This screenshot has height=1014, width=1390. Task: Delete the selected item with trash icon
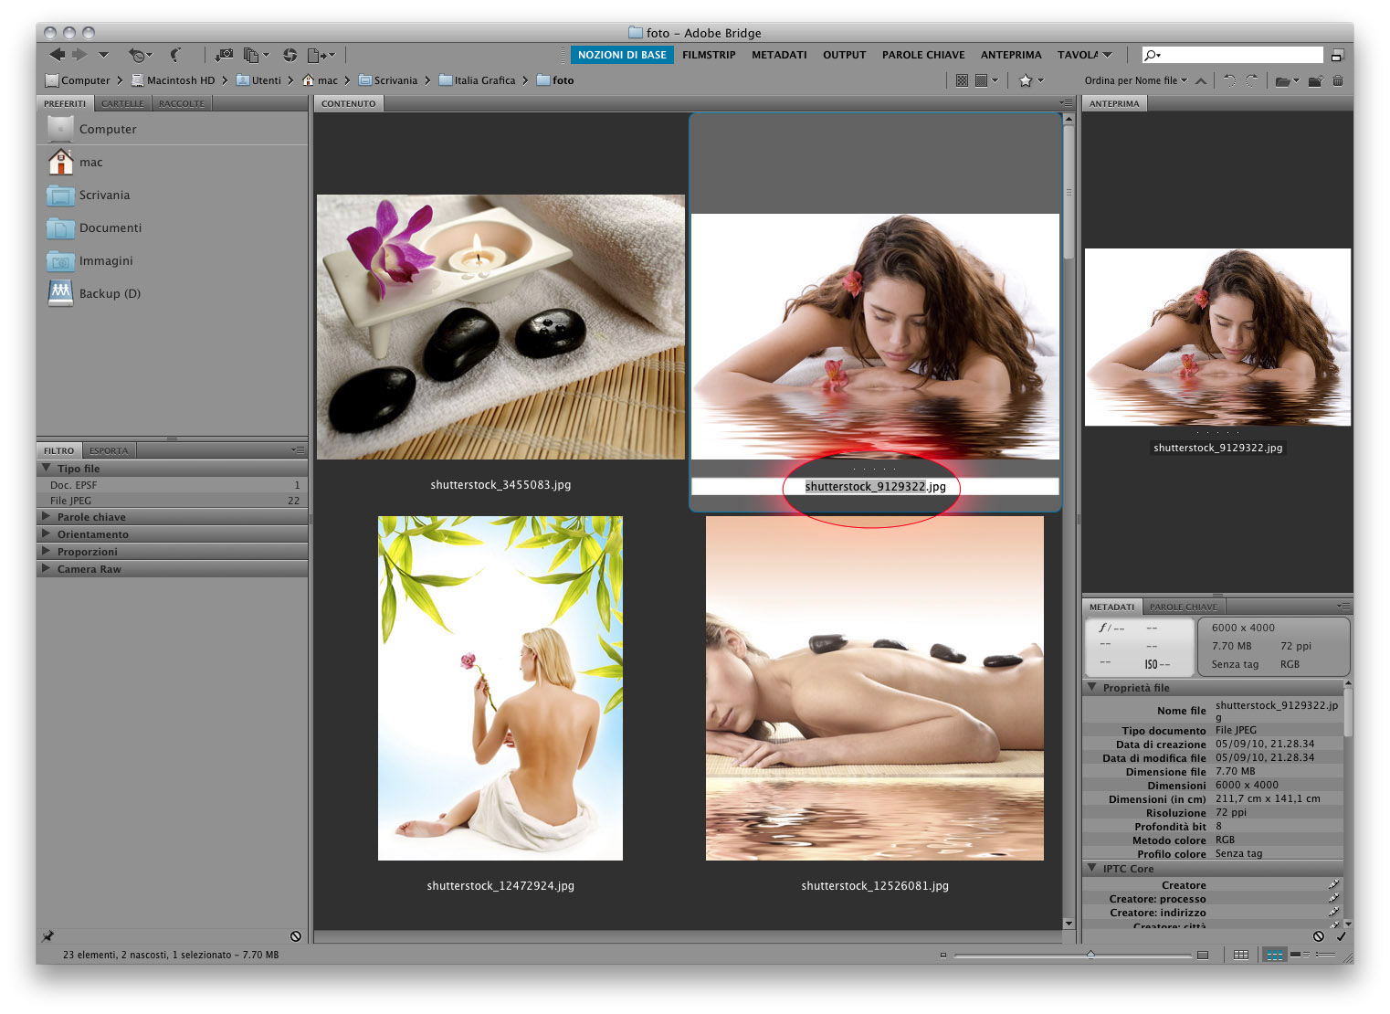click(1338, 80)
